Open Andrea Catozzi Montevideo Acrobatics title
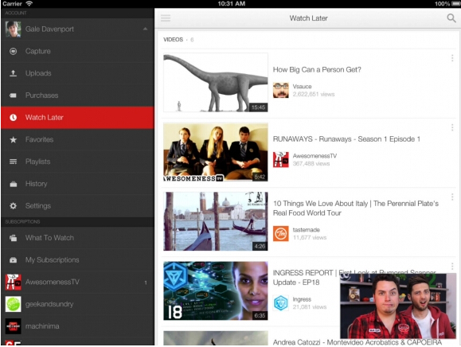Image resolution: width=461 pixels, height=347 pixels. (x=357, y=342)
